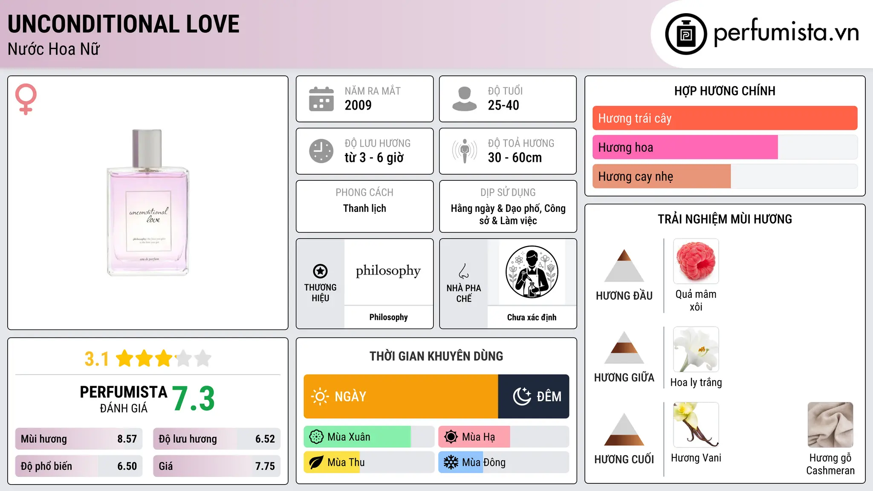Click the Chưa xác định perfumer label

(x=532, y=317)
